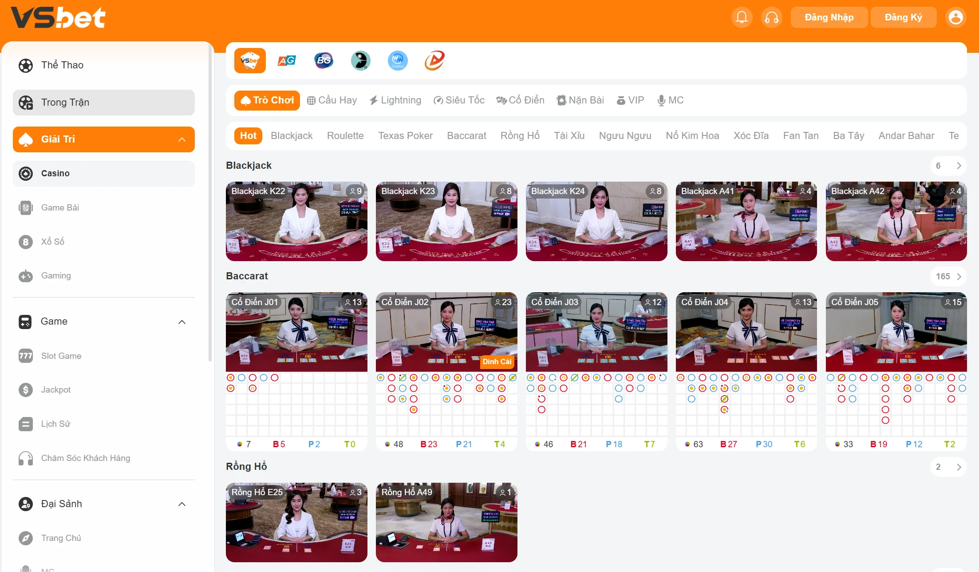Open Rồng Hổ A49 table
Viewport: 979px width, 572px height.
tap(446, 522)
